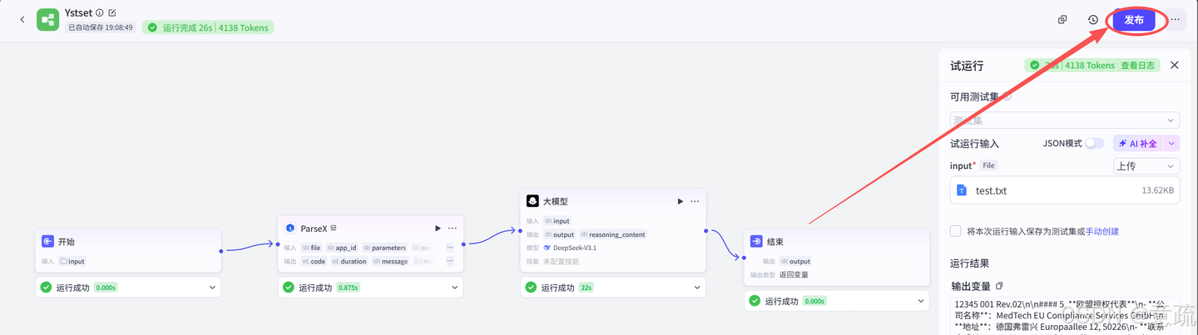The image size is (1198, 335).
Task: Open version history clock icon
Action: point(1092,20)
